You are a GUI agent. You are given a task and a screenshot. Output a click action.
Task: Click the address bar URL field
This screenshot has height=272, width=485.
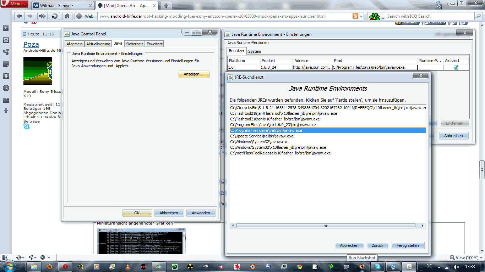pyautogui.click(x=225, y=16)
